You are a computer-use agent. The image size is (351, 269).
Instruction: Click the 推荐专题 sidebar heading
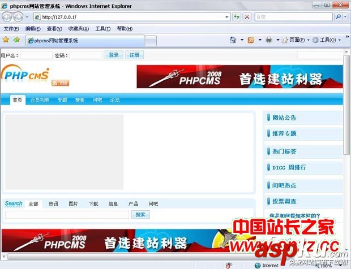284,133
